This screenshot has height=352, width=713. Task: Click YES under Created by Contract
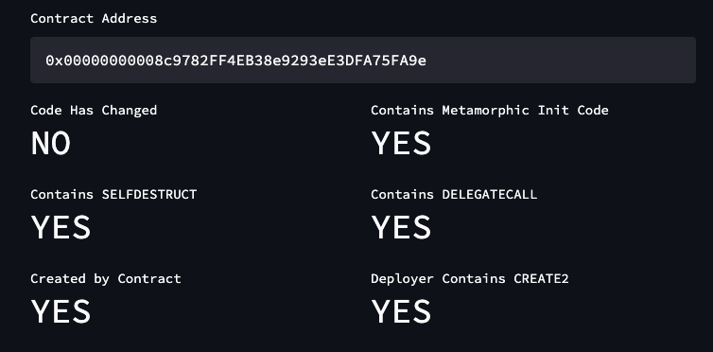point(61,311)
